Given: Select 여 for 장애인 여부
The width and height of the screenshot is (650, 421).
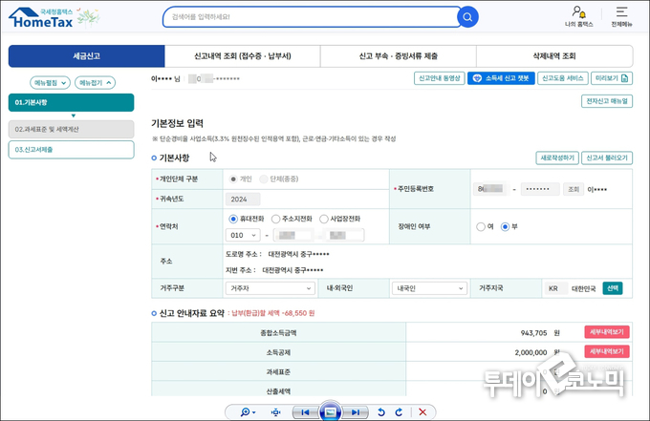Looking at the screenshot, I should pyautogui.click(x=481, y=226).
